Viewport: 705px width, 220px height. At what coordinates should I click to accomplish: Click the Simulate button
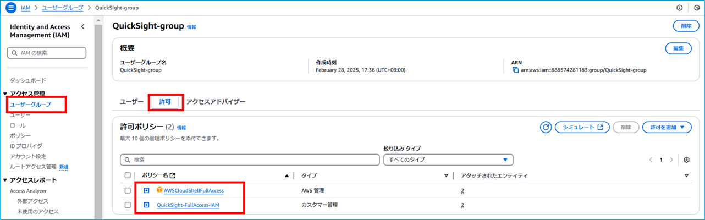click(x=582, y=127)
